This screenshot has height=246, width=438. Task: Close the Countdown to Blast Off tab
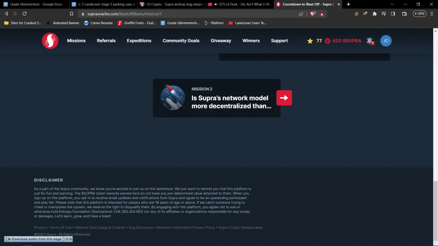[339, 4]
